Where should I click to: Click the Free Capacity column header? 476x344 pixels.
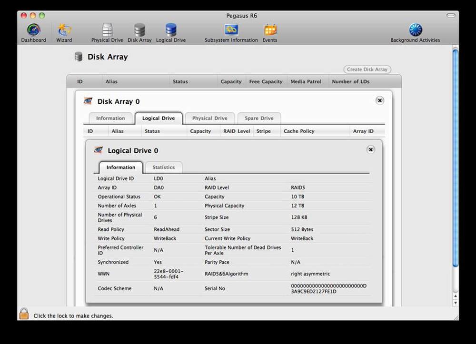266,82
